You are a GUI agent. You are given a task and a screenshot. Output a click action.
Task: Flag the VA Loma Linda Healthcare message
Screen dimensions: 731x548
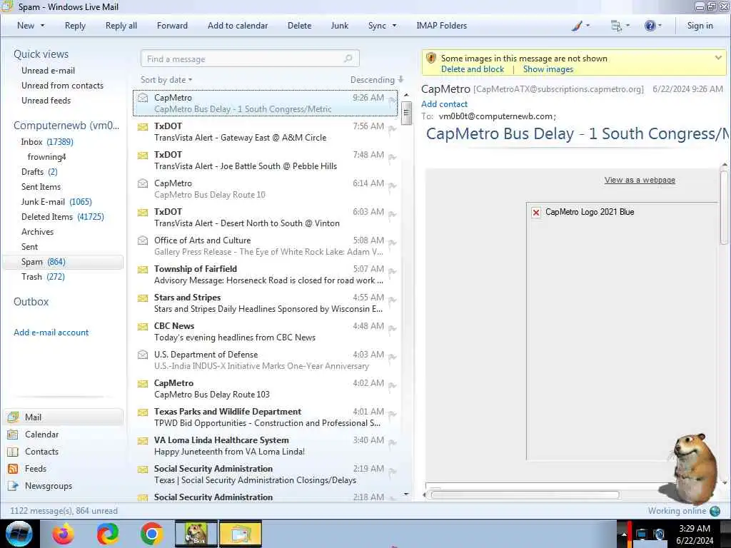tap(392, 443)
